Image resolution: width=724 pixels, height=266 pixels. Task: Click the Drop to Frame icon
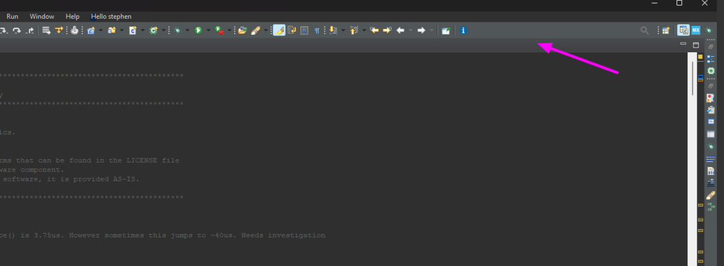pos(46,30)
